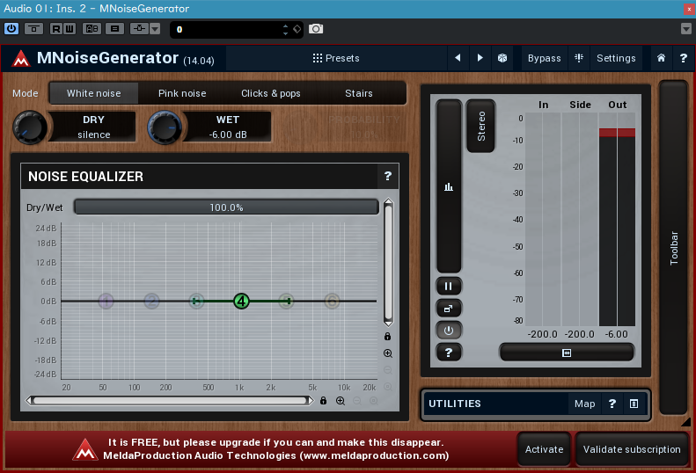The height and width of the screenshot is (473, 696).
Task: Enable Read automation (R) button
Action: pos(56,29)
